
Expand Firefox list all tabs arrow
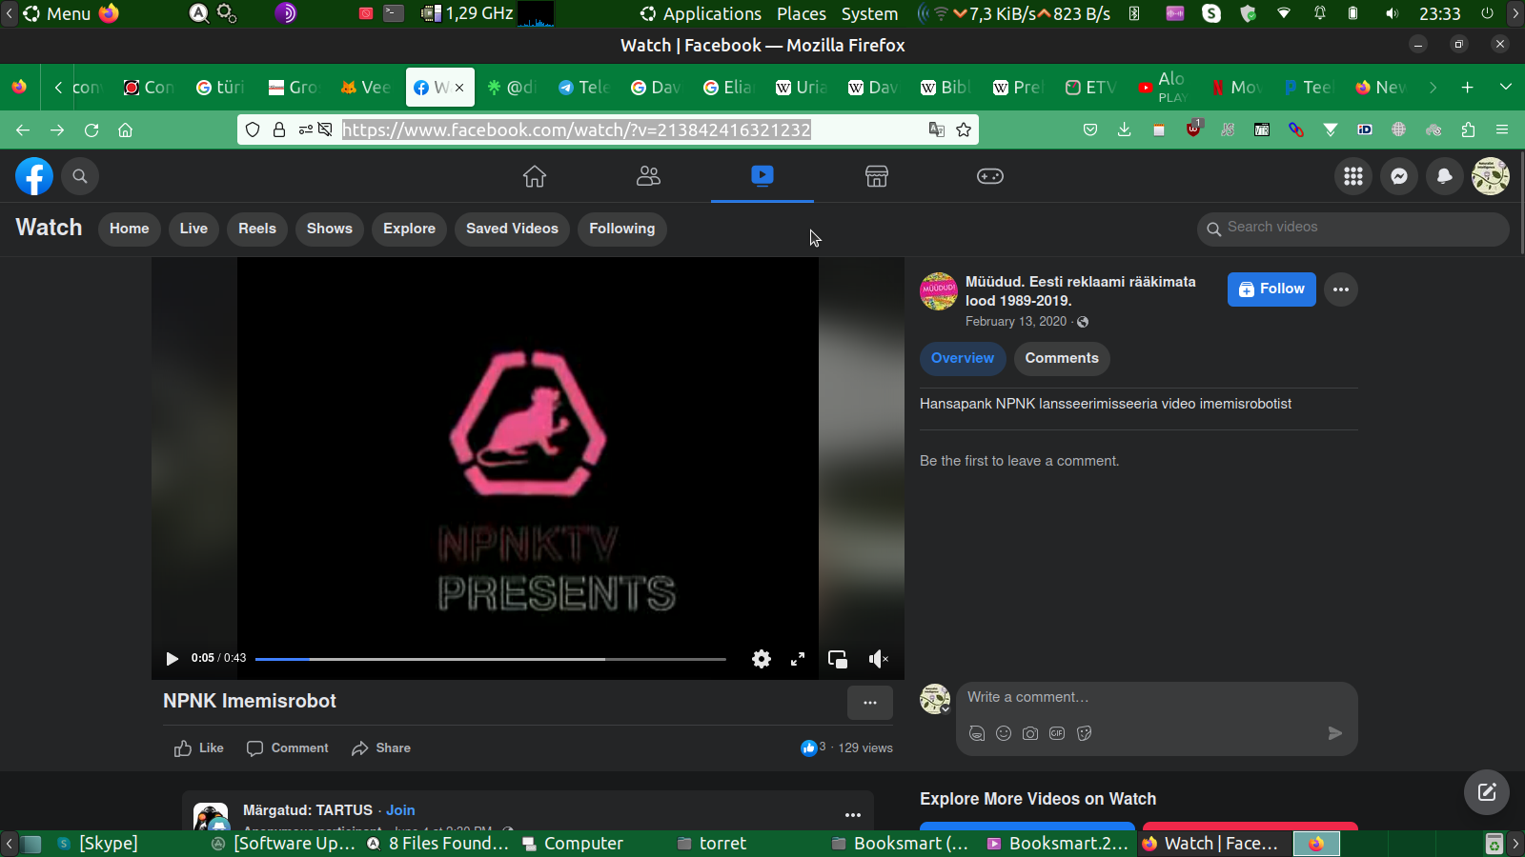click(1505, 88)
